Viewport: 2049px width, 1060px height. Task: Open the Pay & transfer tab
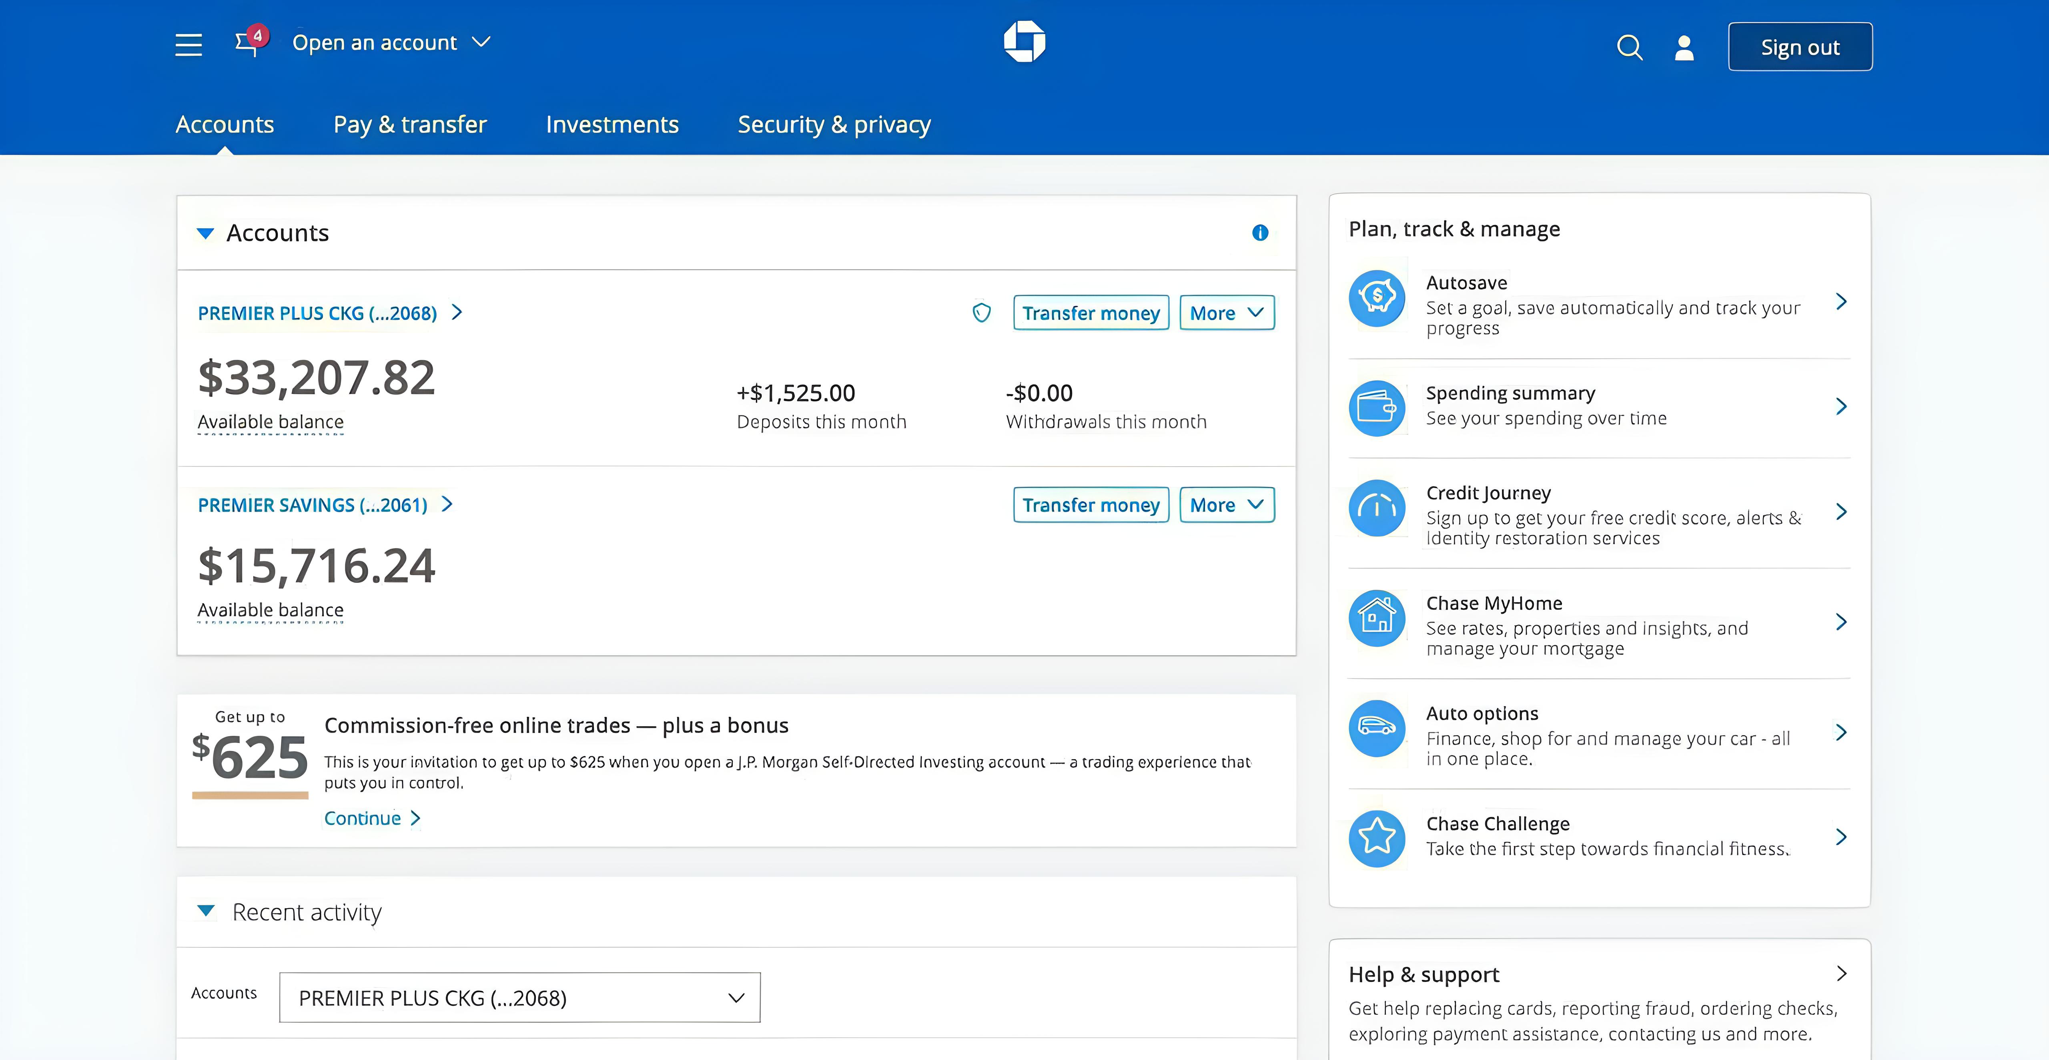(410, 124)
